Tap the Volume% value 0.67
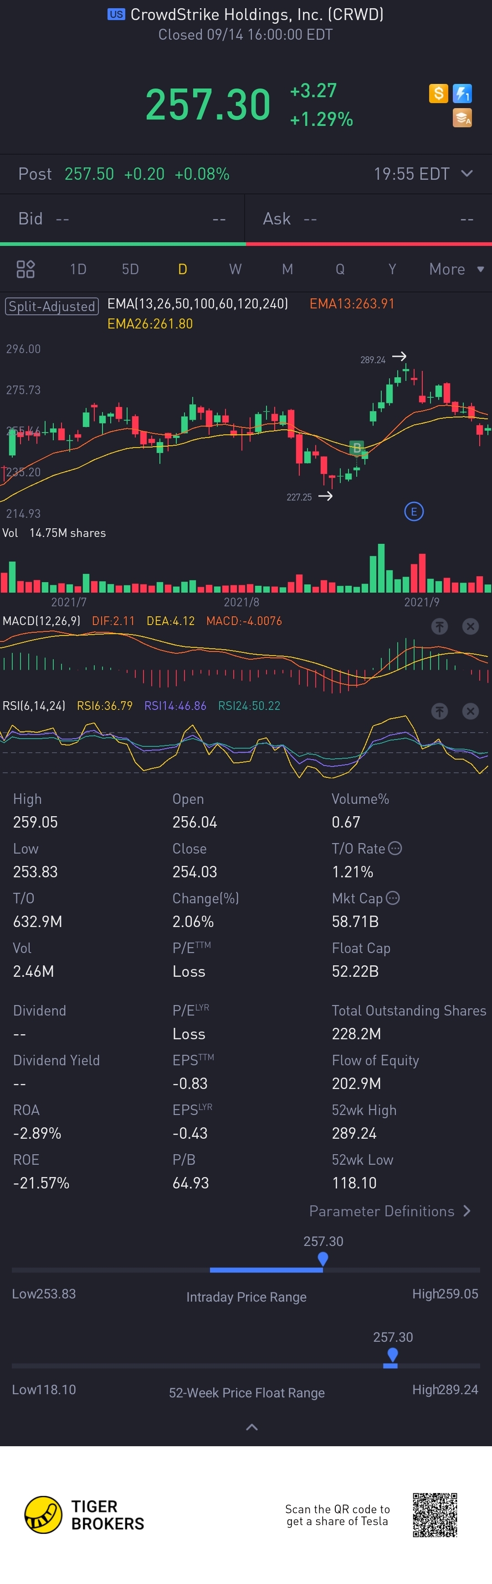492x1584 pixels. point(346,822)
